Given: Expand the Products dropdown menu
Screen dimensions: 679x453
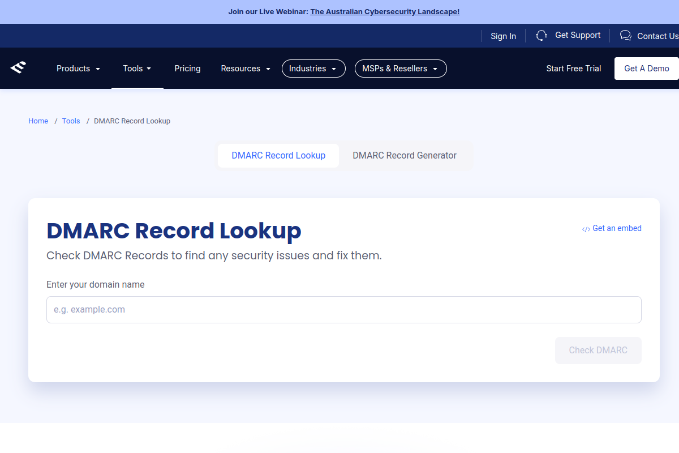Looking at the screenshot, I should coord(78,68).
